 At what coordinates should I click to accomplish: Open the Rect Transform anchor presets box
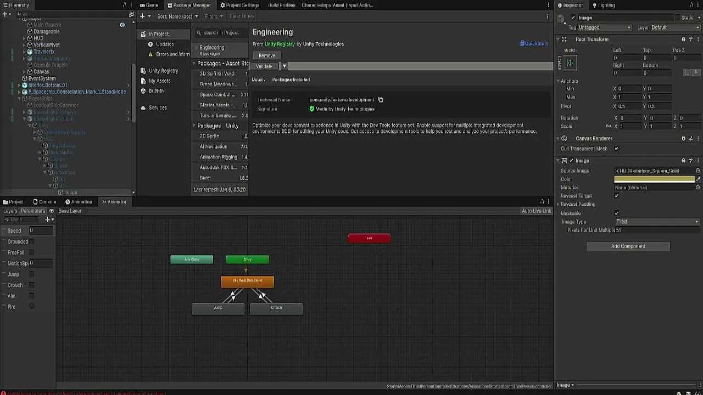coord(570,63)
